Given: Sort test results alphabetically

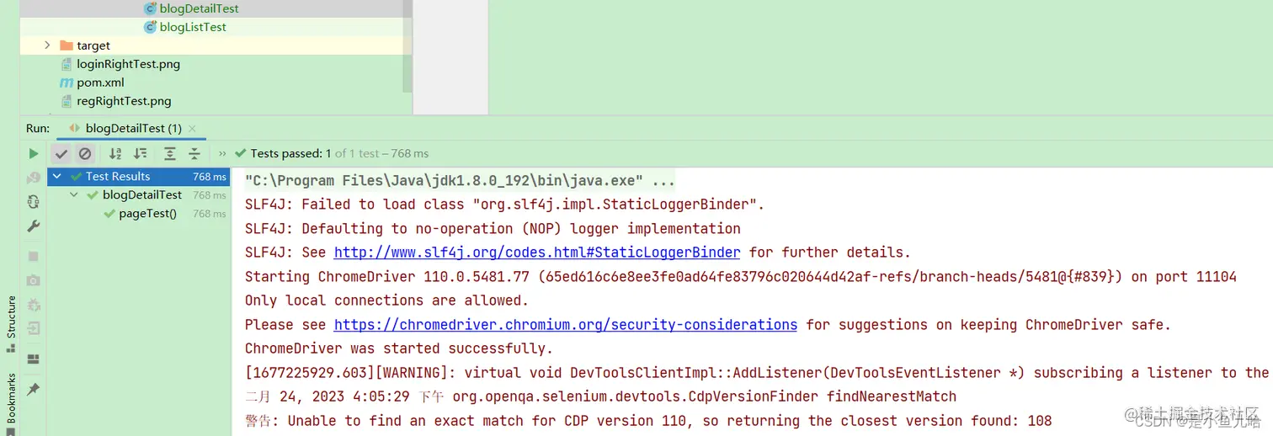Looking at the screenshot, I should [x=115, y=153].
